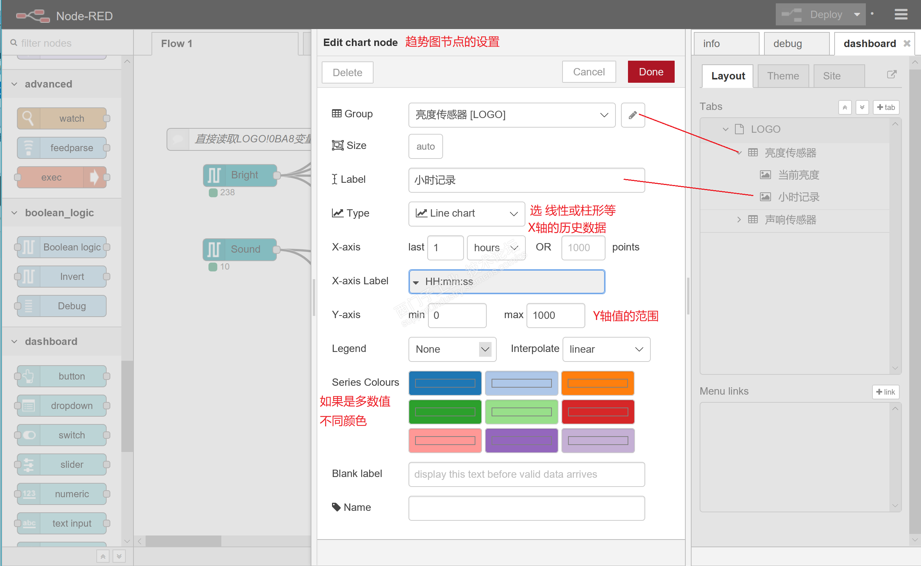Open the dashboard in a new window

[892, 75]
